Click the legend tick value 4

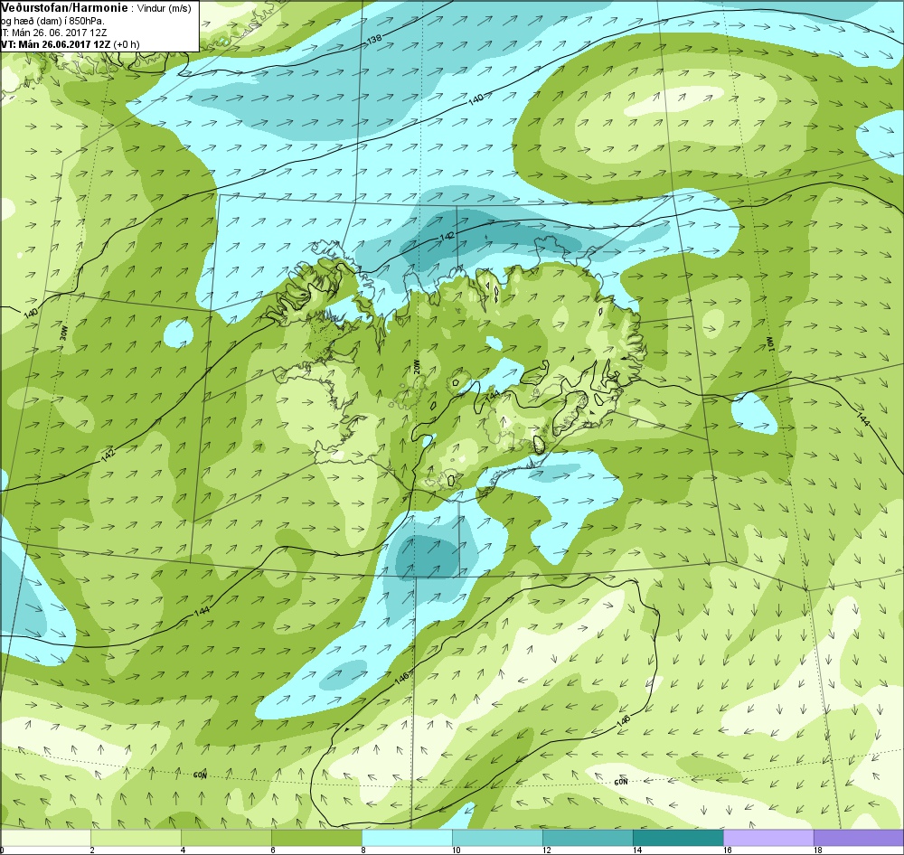[183, 850]
